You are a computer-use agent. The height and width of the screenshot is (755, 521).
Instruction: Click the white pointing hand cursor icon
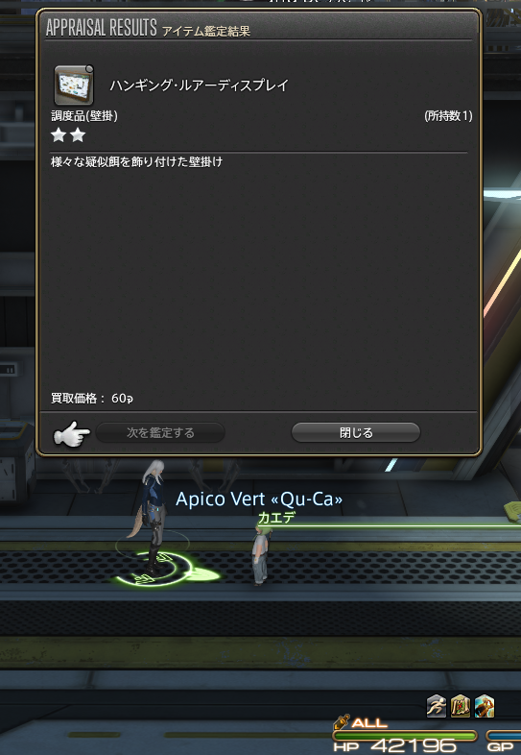click(71, 433)
